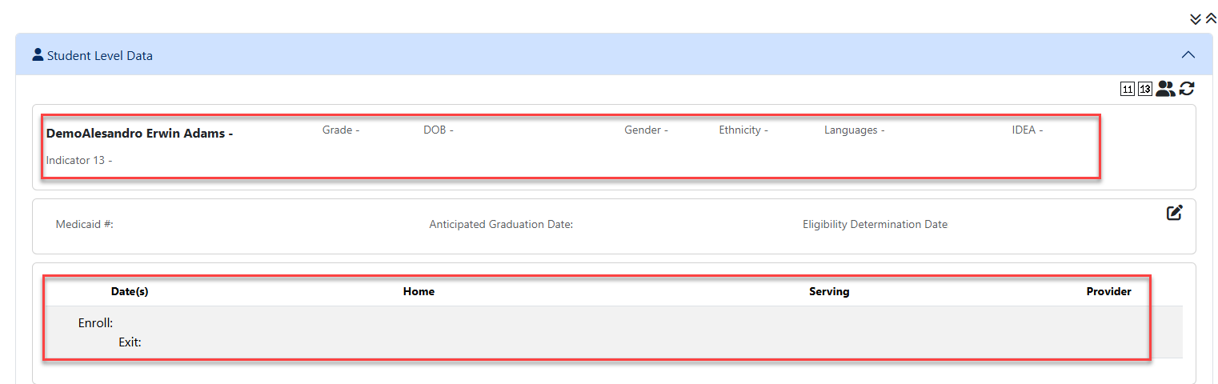Screen dimensions: 1218x384
Task: Click the Indicator 13 box icon
Action: tap(1145, 89)
